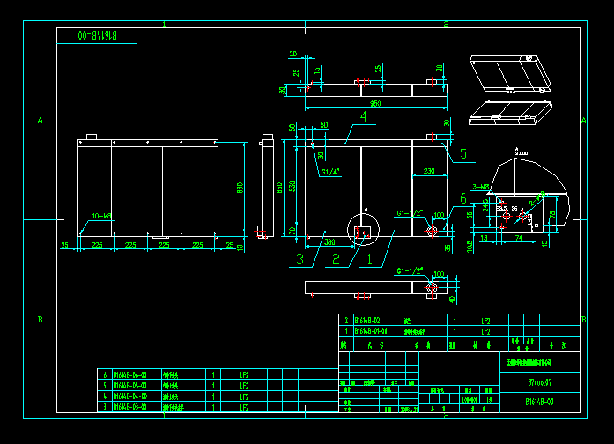Select the upper isometric view
The width and height of the screenshot is (614, 444).
tap(511, 74)
